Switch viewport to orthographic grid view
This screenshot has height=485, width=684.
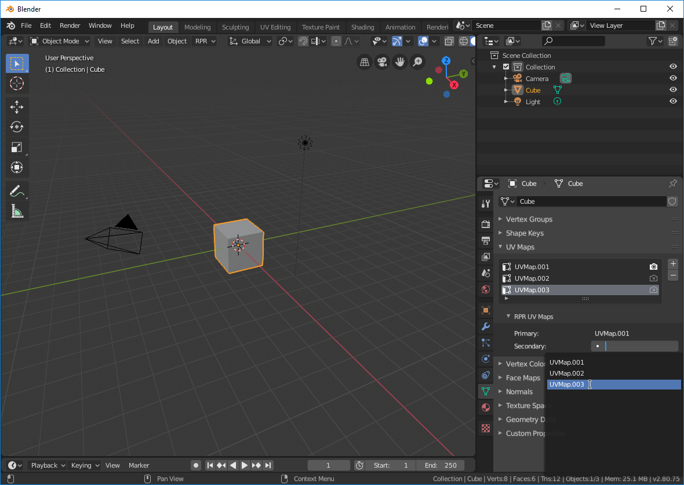364,63
